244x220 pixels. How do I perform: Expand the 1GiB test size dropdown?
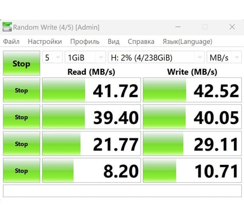(x=85, y=57)
